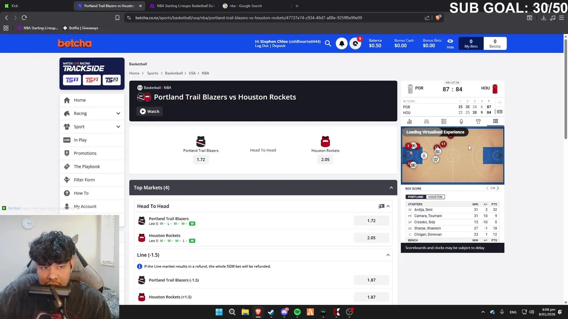Select box score list icon tab in scoreboard
Image resolution: width=568 pixels, height=319 pixels.
[x=495, y=121]
